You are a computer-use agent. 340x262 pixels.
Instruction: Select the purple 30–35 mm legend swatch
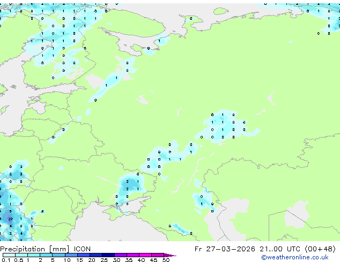click(x=121, y=255)
